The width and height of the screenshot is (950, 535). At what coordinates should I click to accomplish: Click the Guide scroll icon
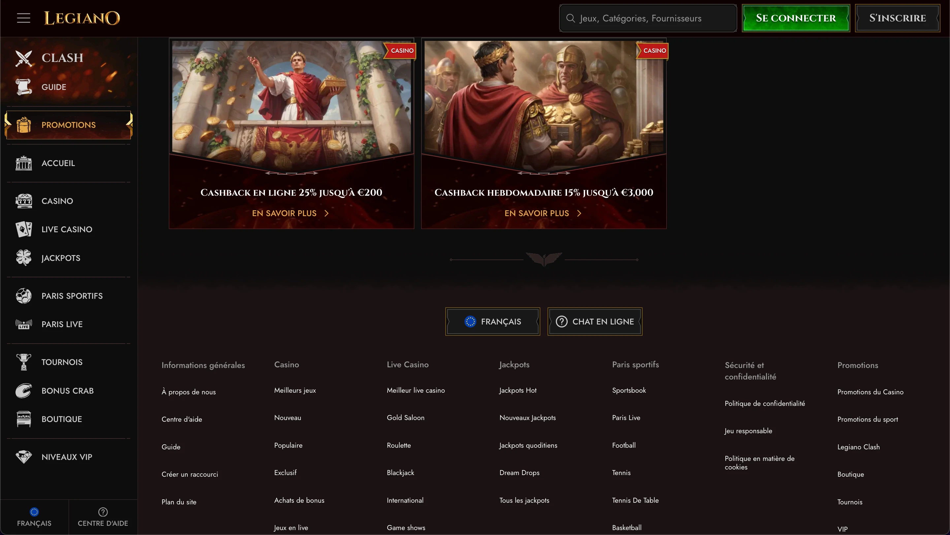(24, 87)
